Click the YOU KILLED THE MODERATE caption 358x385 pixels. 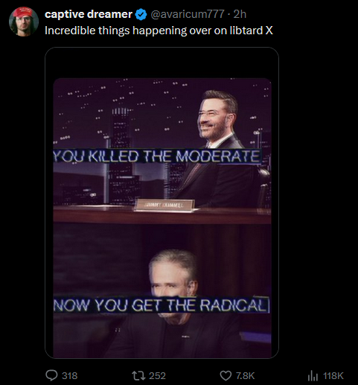pyautogui.click(x=156, y=156)
